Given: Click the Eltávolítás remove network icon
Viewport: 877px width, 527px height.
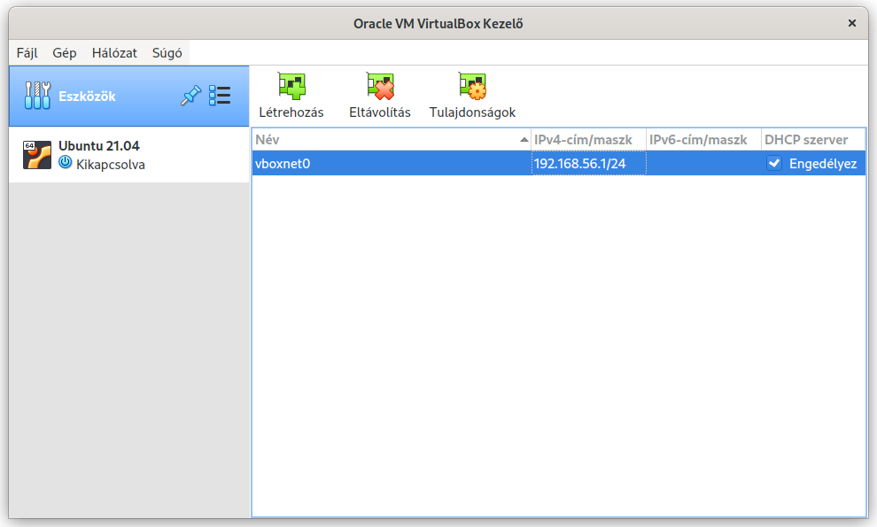Looking at the screenshot, I should pos(380,86).
